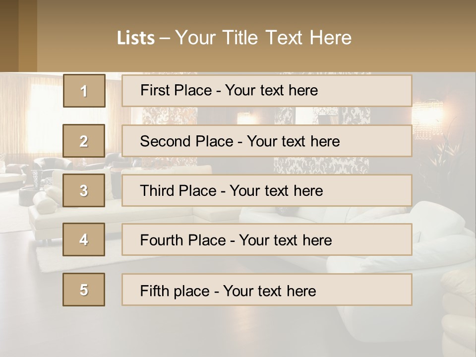
Task: Select the number 2 box
Action: click(x=84, y=141)
